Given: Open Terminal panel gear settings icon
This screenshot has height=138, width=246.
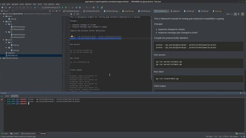Looking at the screenshot, I should pos(241,93).
